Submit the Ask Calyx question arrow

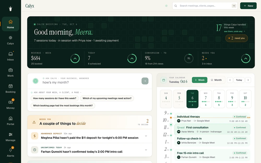[145, 81]
